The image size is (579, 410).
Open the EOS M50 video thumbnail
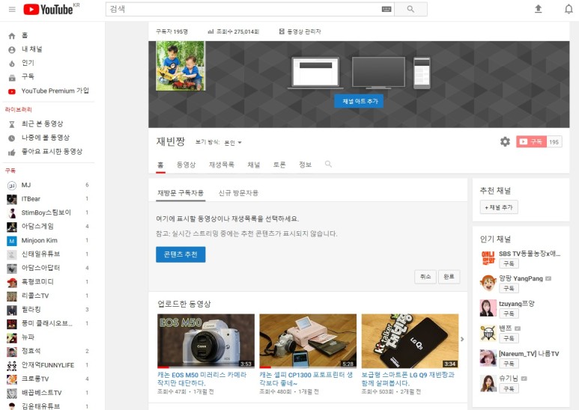click(x=206, y=341)
